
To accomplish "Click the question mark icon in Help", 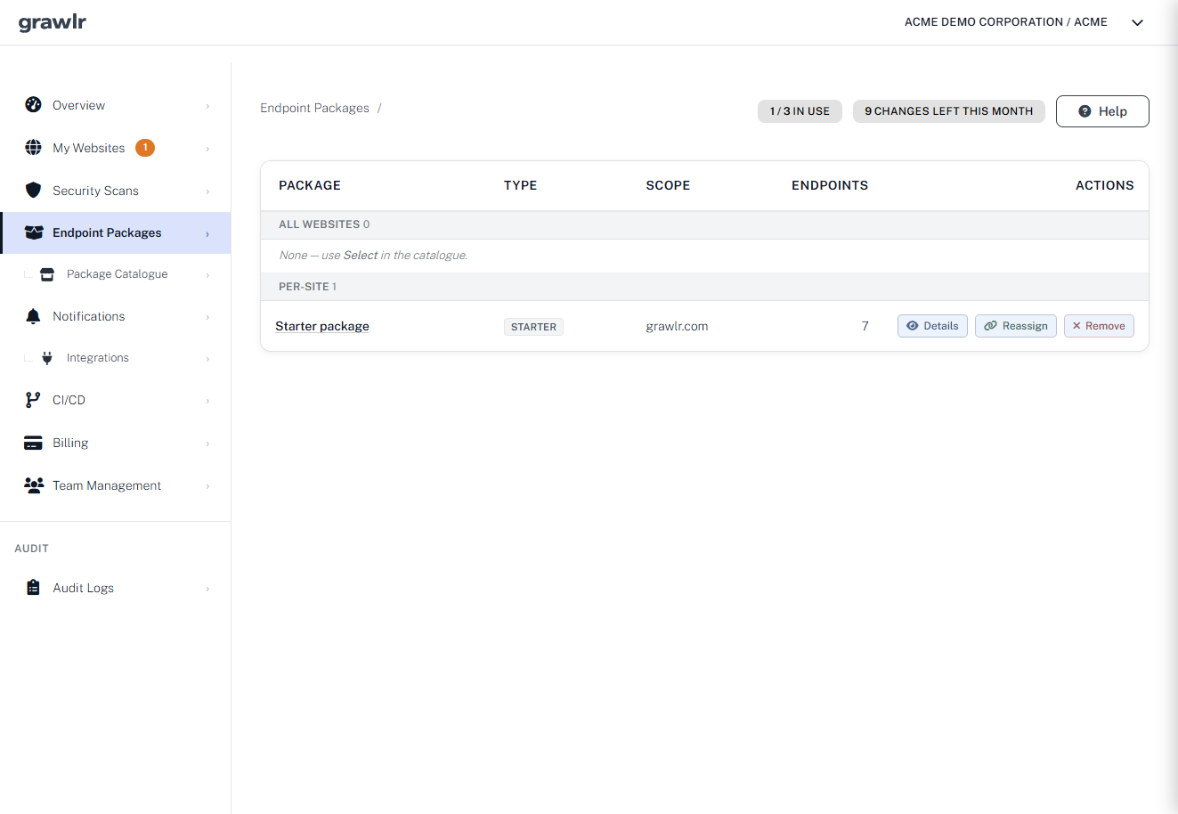I will pos(1085,111).
